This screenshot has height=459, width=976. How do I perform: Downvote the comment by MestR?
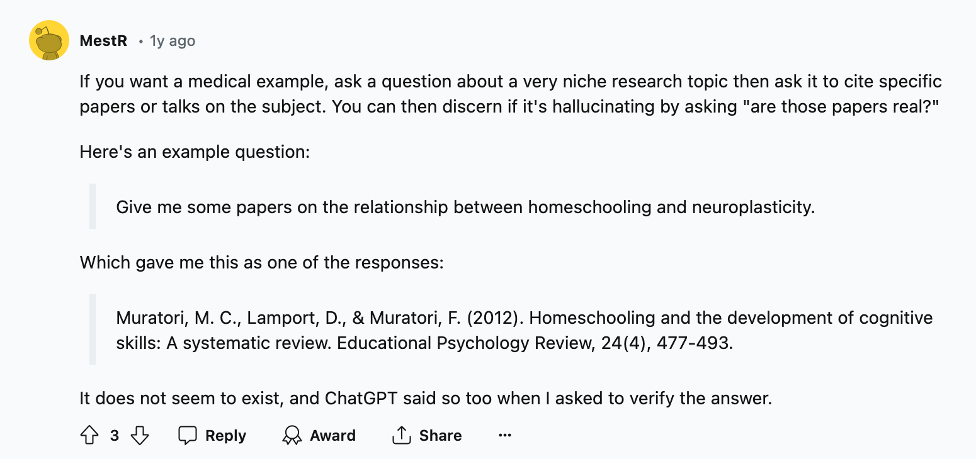(139, 435)
